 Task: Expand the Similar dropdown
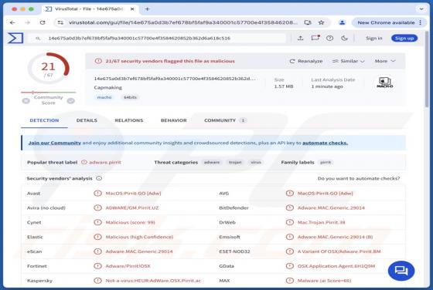coord(348,61)
